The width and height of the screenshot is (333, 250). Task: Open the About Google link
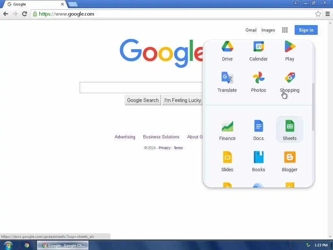[195, 137]
